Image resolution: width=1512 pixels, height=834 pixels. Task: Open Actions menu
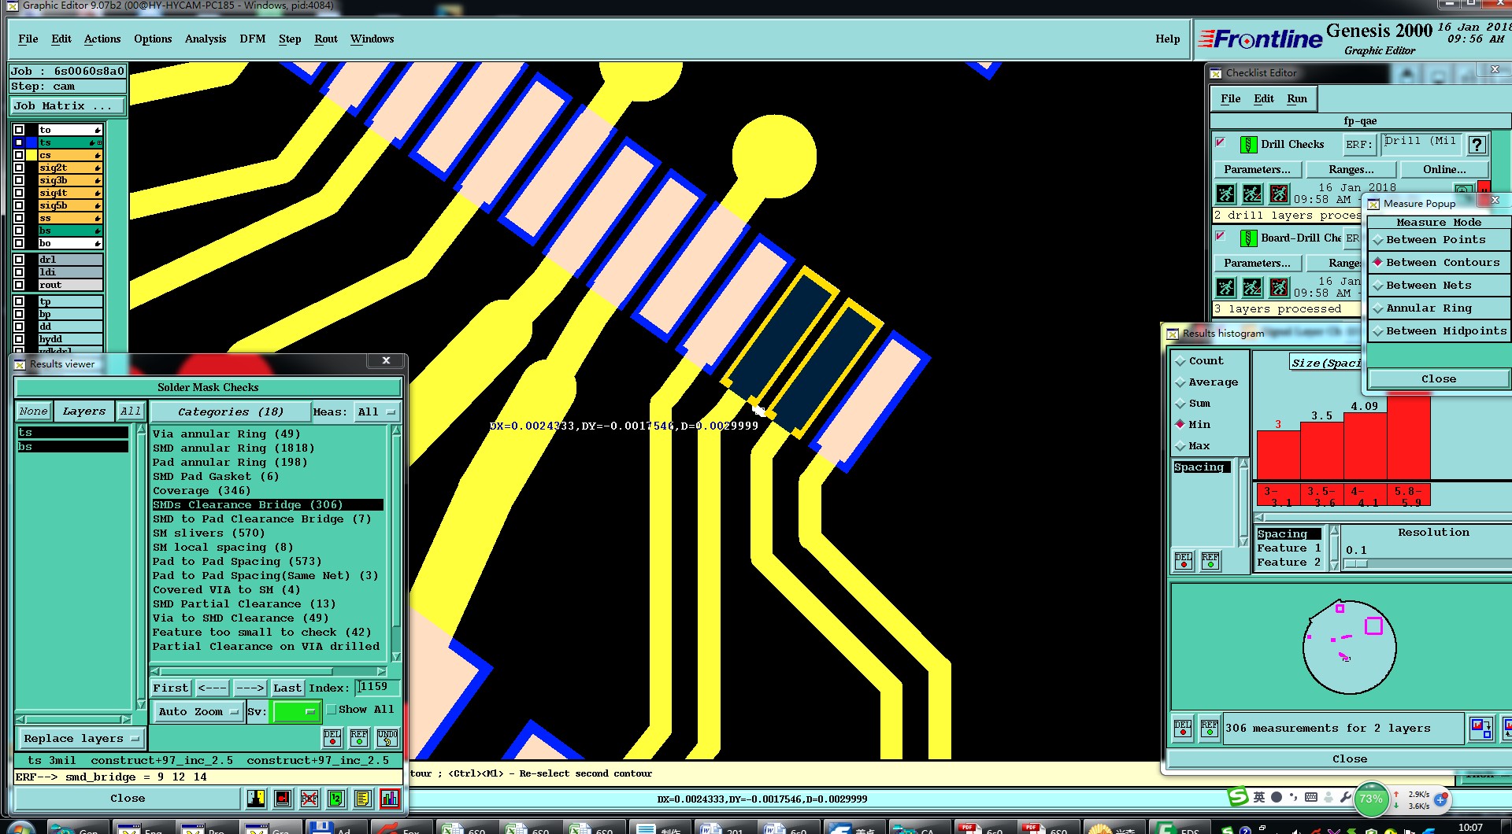coord(102,39)
